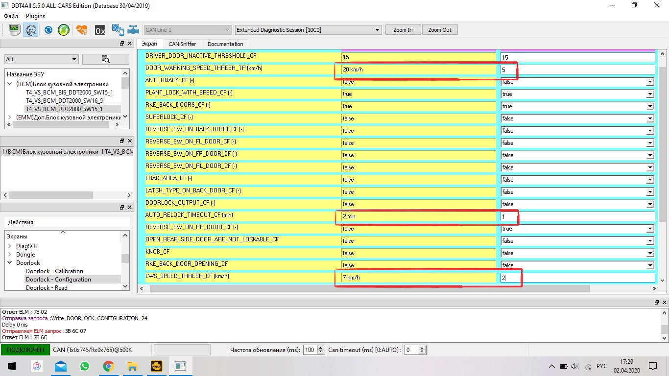Click the blue valve toolbar icon

(x=133, y=30)
